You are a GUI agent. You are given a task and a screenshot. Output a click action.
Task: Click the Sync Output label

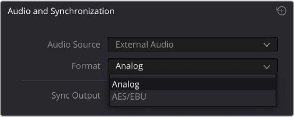[76, 96]
